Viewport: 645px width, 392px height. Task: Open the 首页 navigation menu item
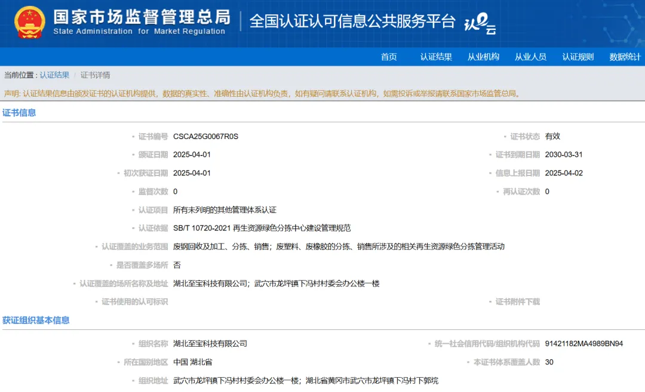click(x=389, y=57)
